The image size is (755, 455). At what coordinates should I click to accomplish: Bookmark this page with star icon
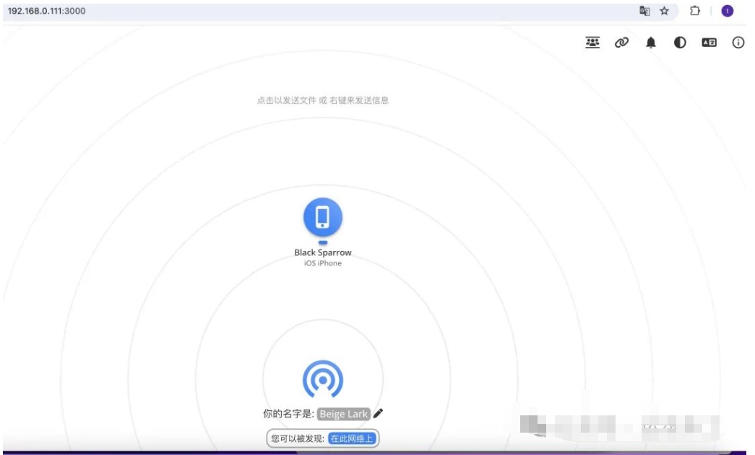[x=665, y=11]
